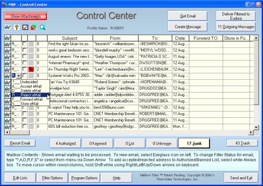Click Deliver Filtered to Eudora
The height and width of the screenshot is (186, 263).
(236, 16)
